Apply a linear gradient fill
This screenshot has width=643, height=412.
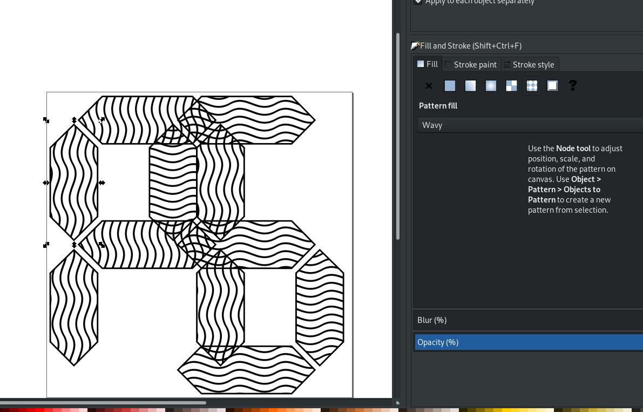tap(470, 86)
